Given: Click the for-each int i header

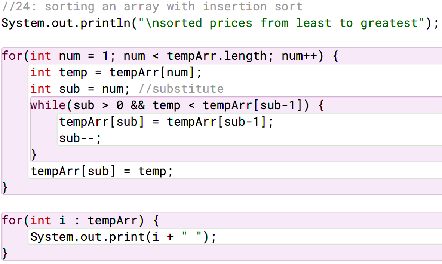Looking at the screenshot, I should (80, 220).
